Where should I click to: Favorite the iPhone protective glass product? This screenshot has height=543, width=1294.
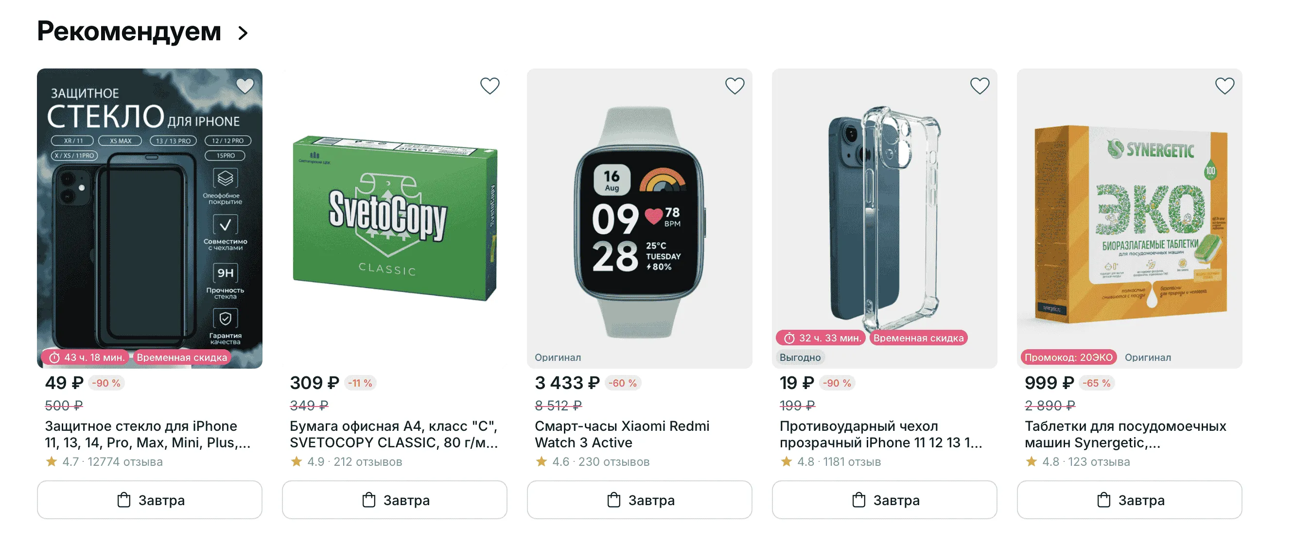[x=245, y=86]
